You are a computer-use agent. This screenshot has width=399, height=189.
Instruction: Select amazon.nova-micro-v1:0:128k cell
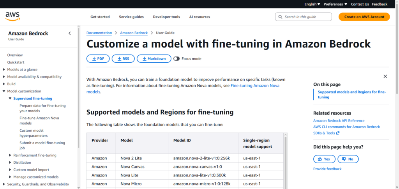pos(203,184)
